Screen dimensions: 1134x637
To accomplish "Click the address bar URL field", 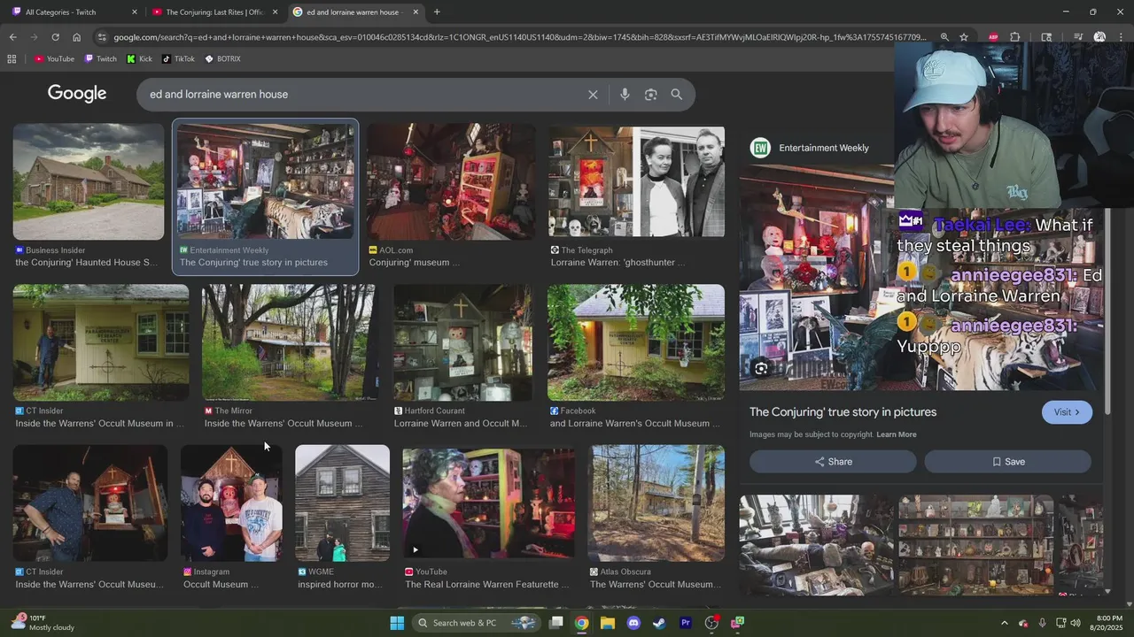I will [519, 37].
